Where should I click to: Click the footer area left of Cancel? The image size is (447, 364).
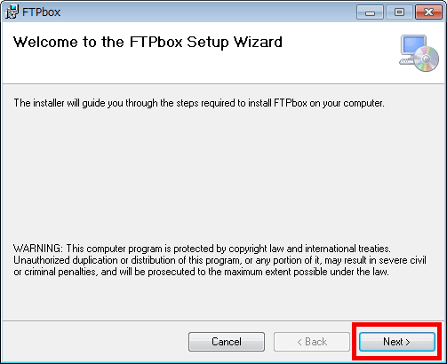coord(95,342)
